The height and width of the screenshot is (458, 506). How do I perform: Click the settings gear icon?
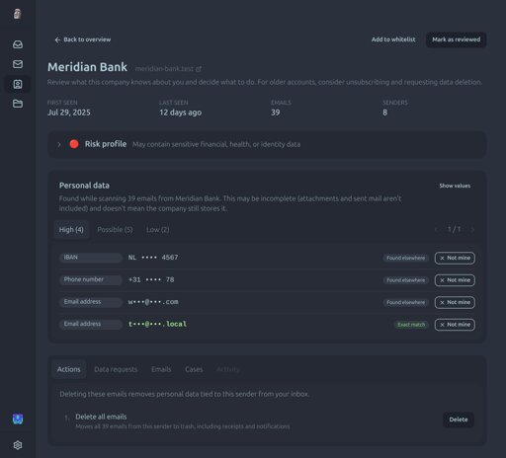click(x=18, y=445)
